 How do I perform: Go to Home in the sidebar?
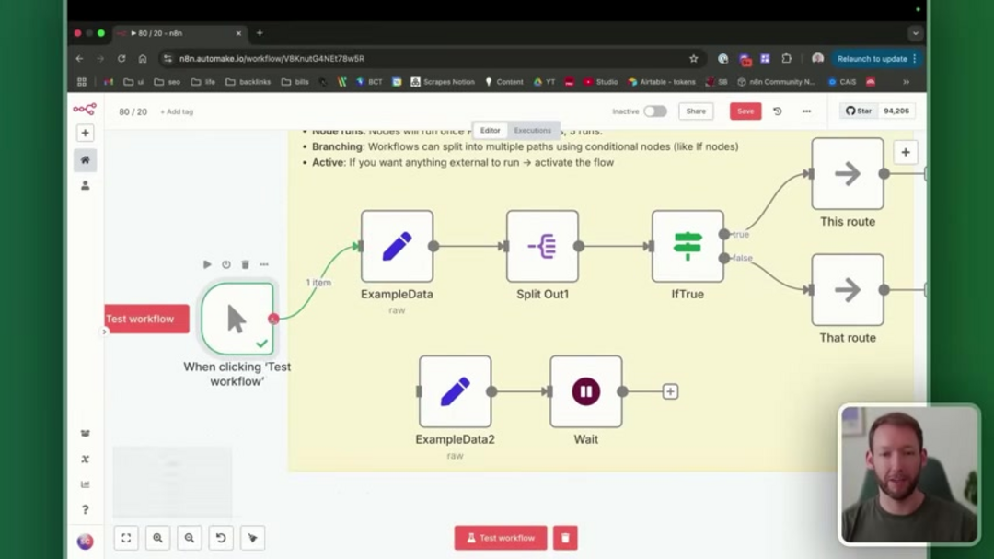pos(85,160)
